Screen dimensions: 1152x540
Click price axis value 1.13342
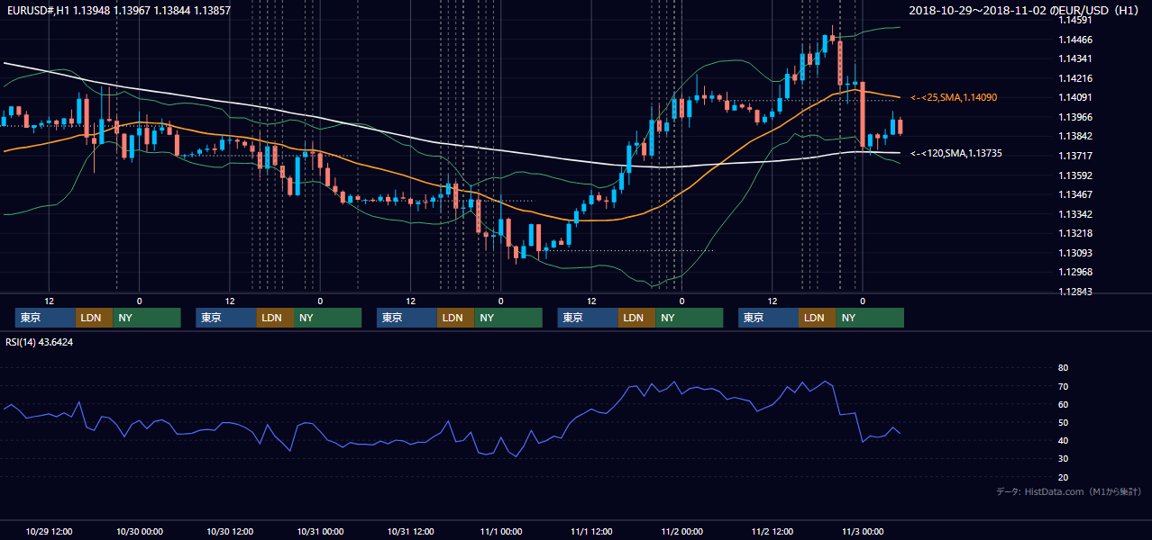(1075, 214)
